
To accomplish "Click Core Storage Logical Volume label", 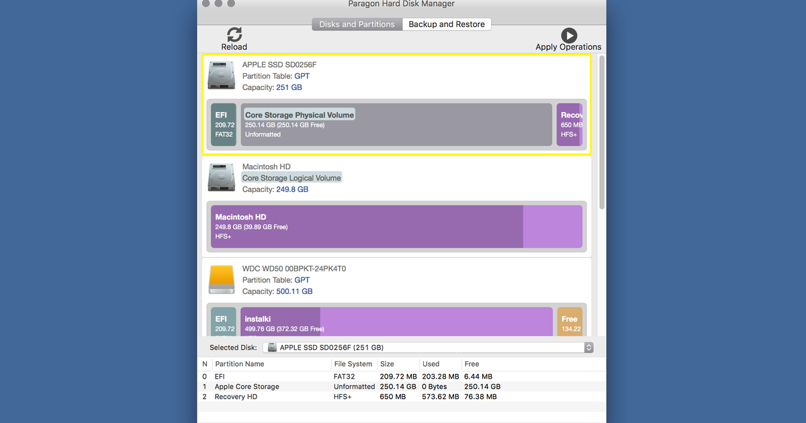I will [x=292, y=178].
